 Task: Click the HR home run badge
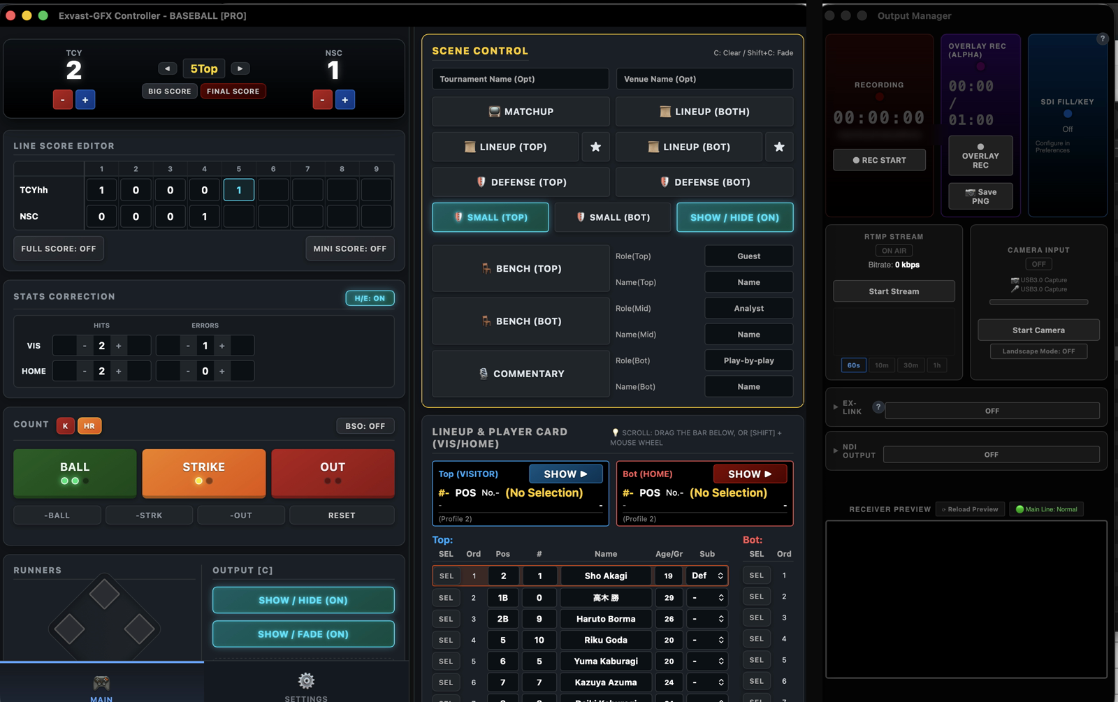89,425
